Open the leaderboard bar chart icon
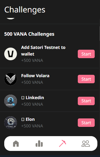Image resolution: width=100 pixels, height=157 pixels. pyautogui.click(x=39, y=144)
